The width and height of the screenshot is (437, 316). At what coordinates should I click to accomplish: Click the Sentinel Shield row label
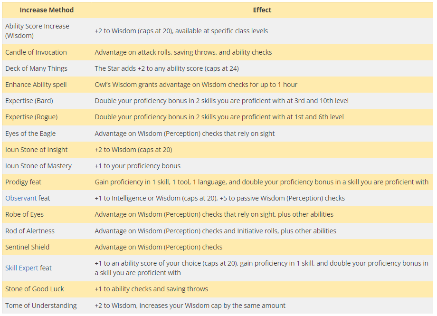27,247
